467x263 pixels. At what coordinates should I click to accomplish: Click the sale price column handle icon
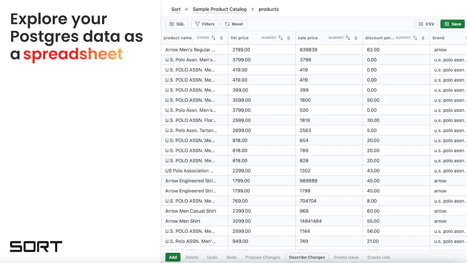[x=356, y=38]
